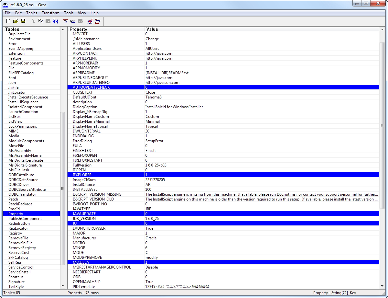Select the Environment table
Viewport: 388px width, 298px height.
click(19, 39)
